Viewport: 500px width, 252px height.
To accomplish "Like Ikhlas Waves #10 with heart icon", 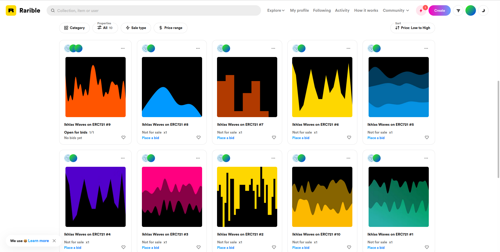I will pos(349,247).
